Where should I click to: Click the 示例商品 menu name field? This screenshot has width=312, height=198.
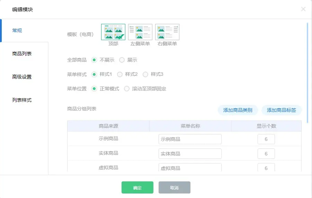(x=190, y=139)
